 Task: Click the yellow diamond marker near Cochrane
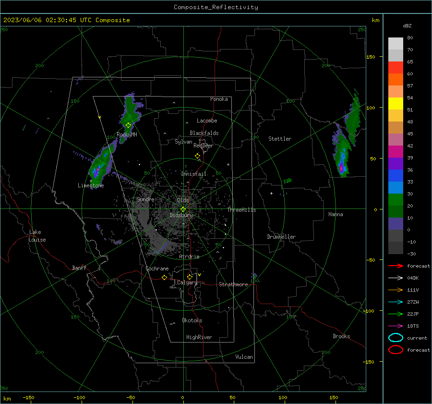pyautogui.click(x=165, y=278)
